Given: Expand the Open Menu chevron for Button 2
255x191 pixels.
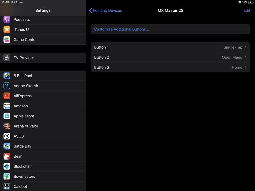Looking at the screenshot, I should 246,57.
